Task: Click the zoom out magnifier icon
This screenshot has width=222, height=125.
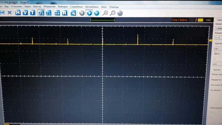Action: point(113,13)
